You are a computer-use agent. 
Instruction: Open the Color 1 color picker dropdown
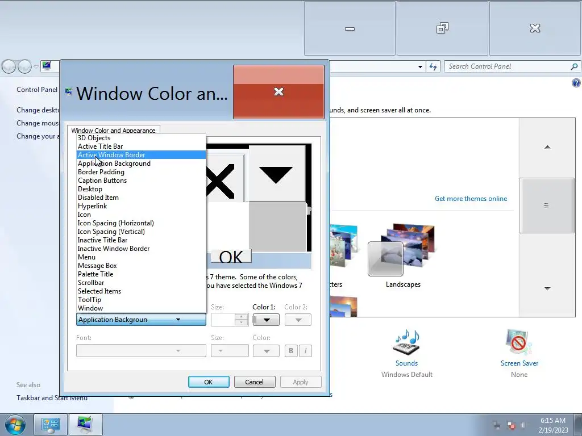pos(266,320)
